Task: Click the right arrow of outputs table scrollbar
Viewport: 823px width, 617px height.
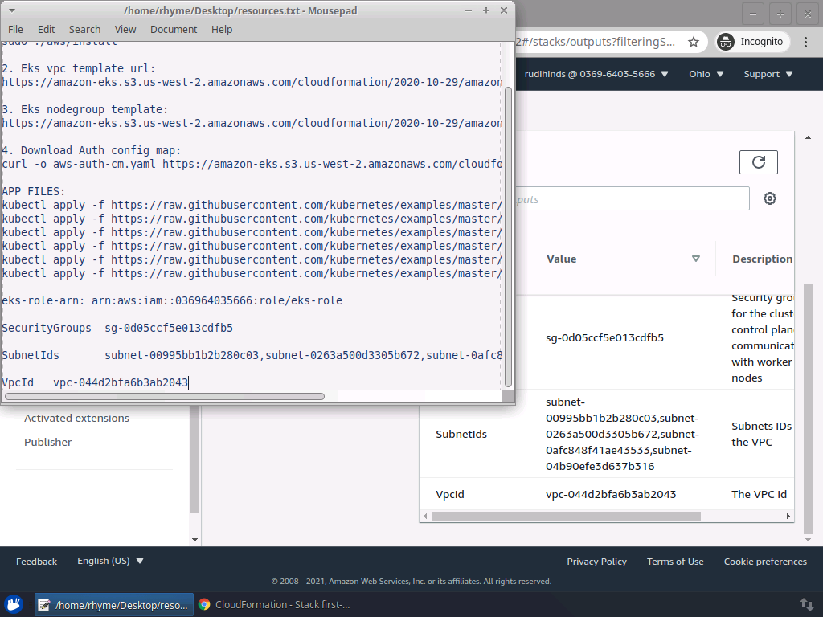Action: point(788,517)
